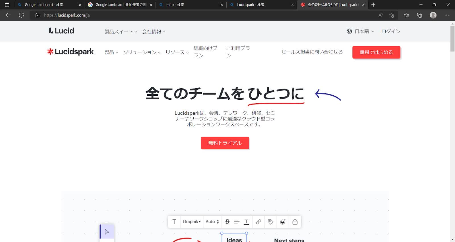Open the browser profile avatar
This screenshot has height=242, width=455.
pyautogui.click(x=433, y=15)
